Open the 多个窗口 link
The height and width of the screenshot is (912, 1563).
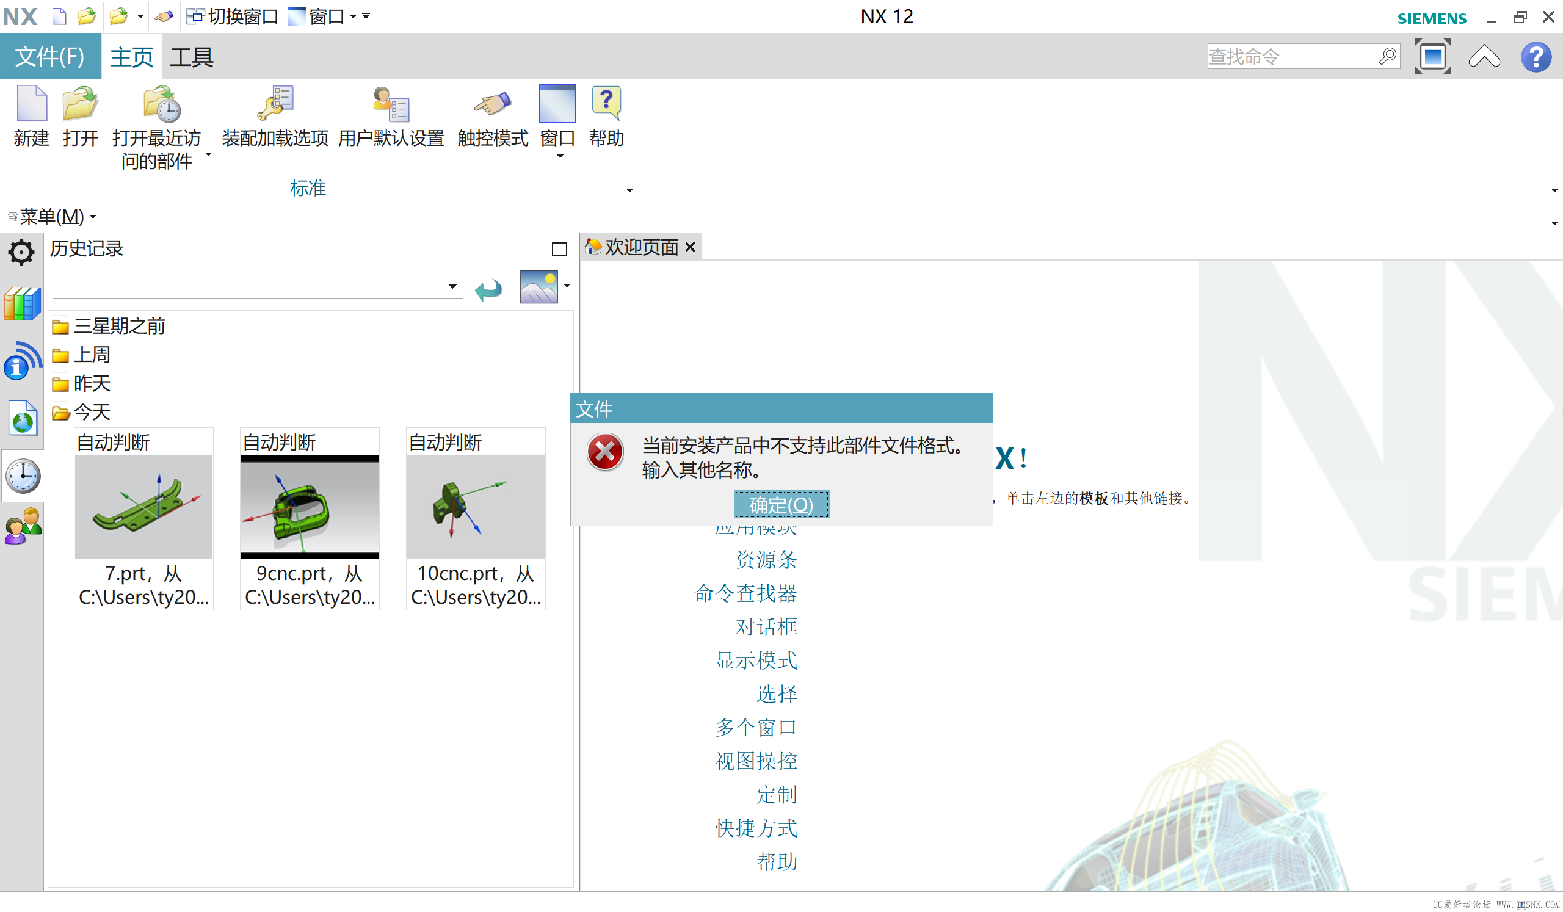point(756,727)
